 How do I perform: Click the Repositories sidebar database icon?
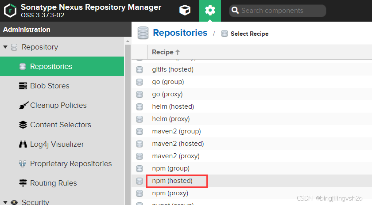pos(23,67)
